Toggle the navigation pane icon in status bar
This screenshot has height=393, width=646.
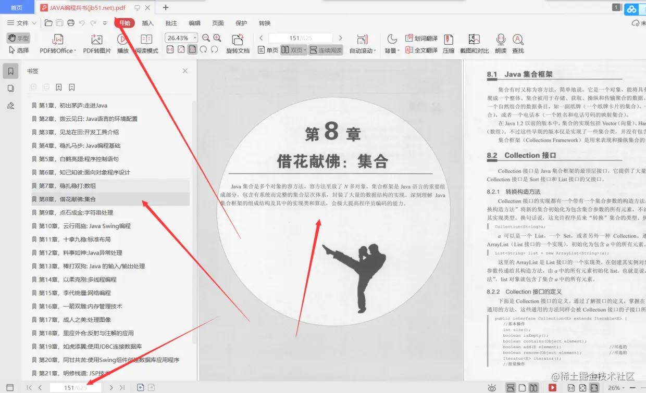[x=10, y=388]
